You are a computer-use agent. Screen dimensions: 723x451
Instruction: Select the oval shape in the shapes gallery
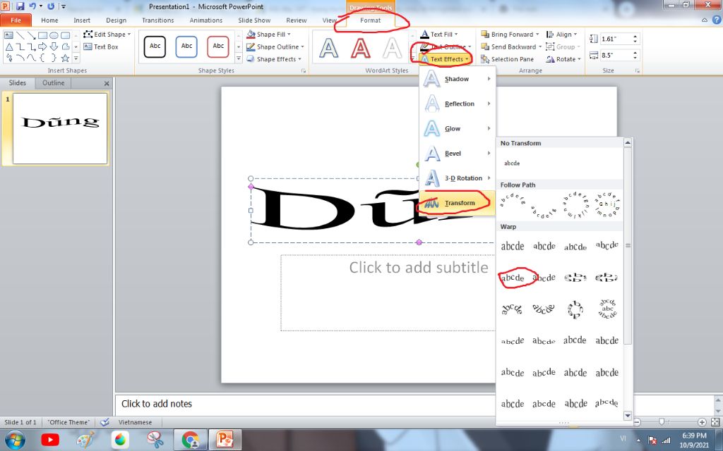click(54, 35)
